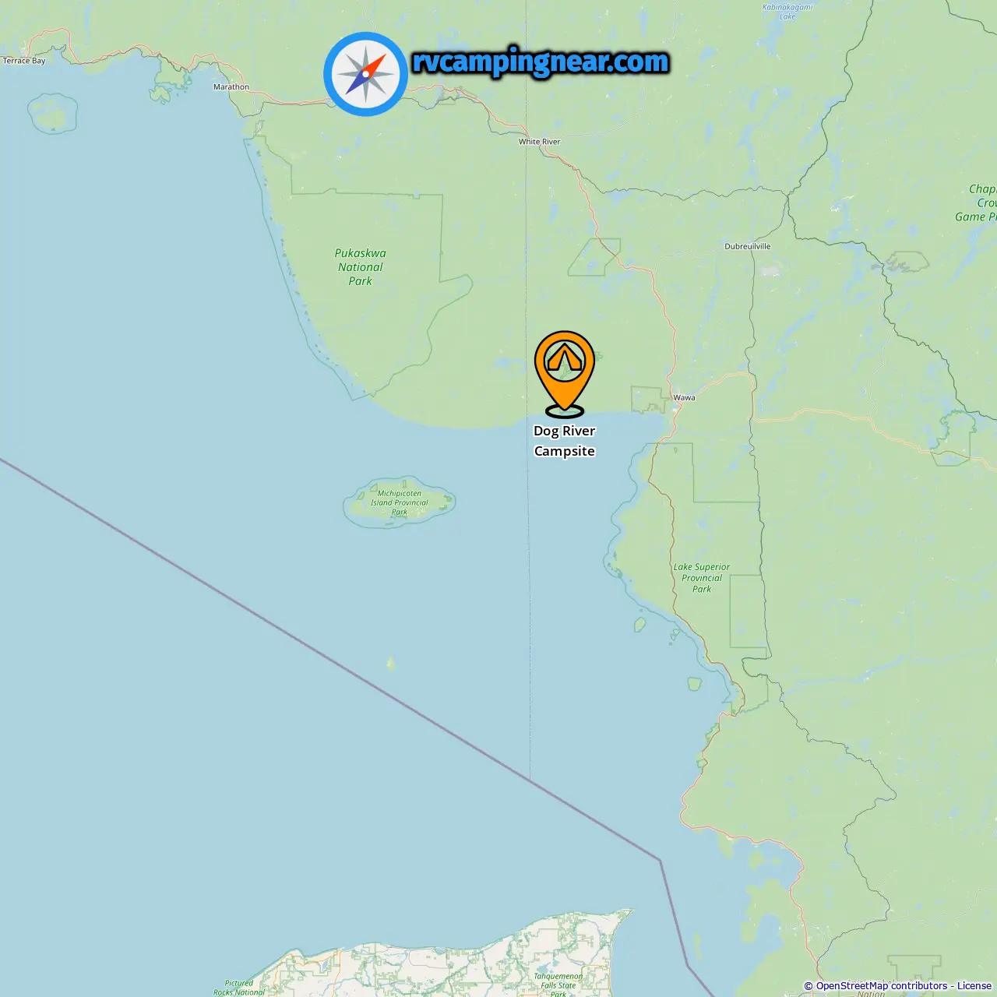Click the Tahquamenon Falls State Park label

[x=558, y=985]
